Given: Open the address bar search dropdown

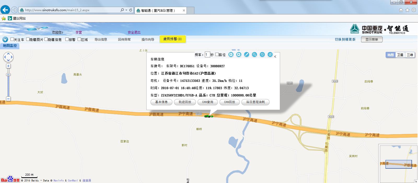Looking at the screenshot, I should click(x=126, y=10).
